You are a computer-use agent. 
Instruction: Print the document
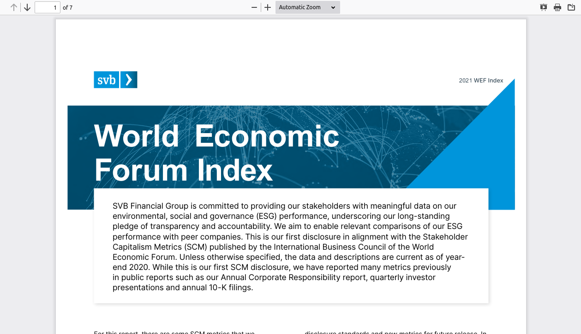(x=557, y=7)
